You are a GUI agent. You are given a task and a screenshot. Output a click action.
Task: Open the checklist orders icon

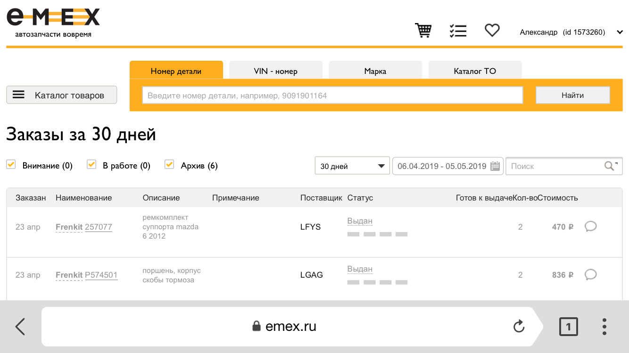(458, 31)
